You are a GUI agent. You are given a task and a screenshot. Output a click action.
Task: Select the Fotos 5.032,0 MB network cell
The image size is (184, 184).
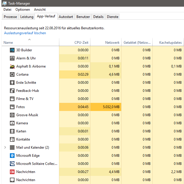pos(106,107)
